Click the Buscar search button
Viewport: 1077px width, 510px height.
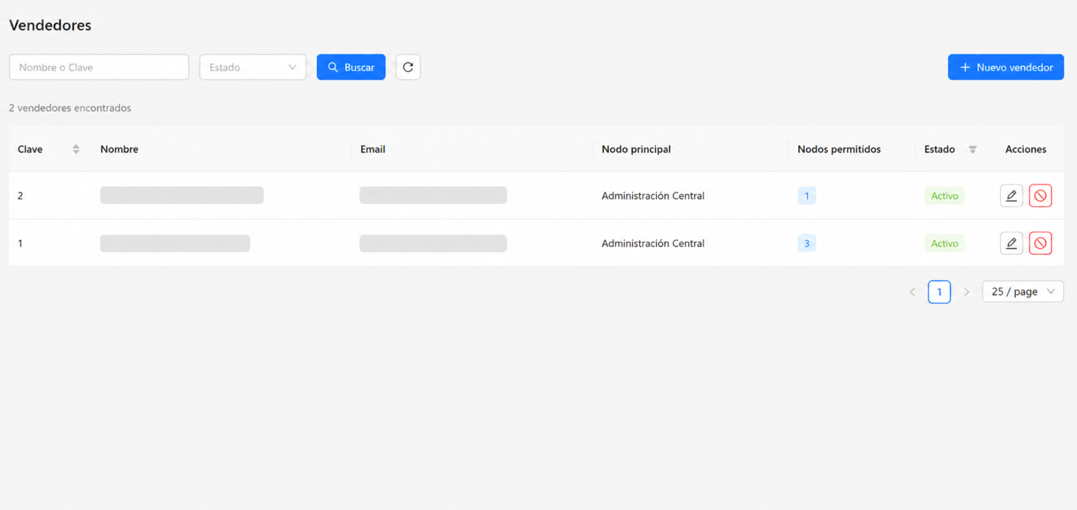(x=351, y=67)
